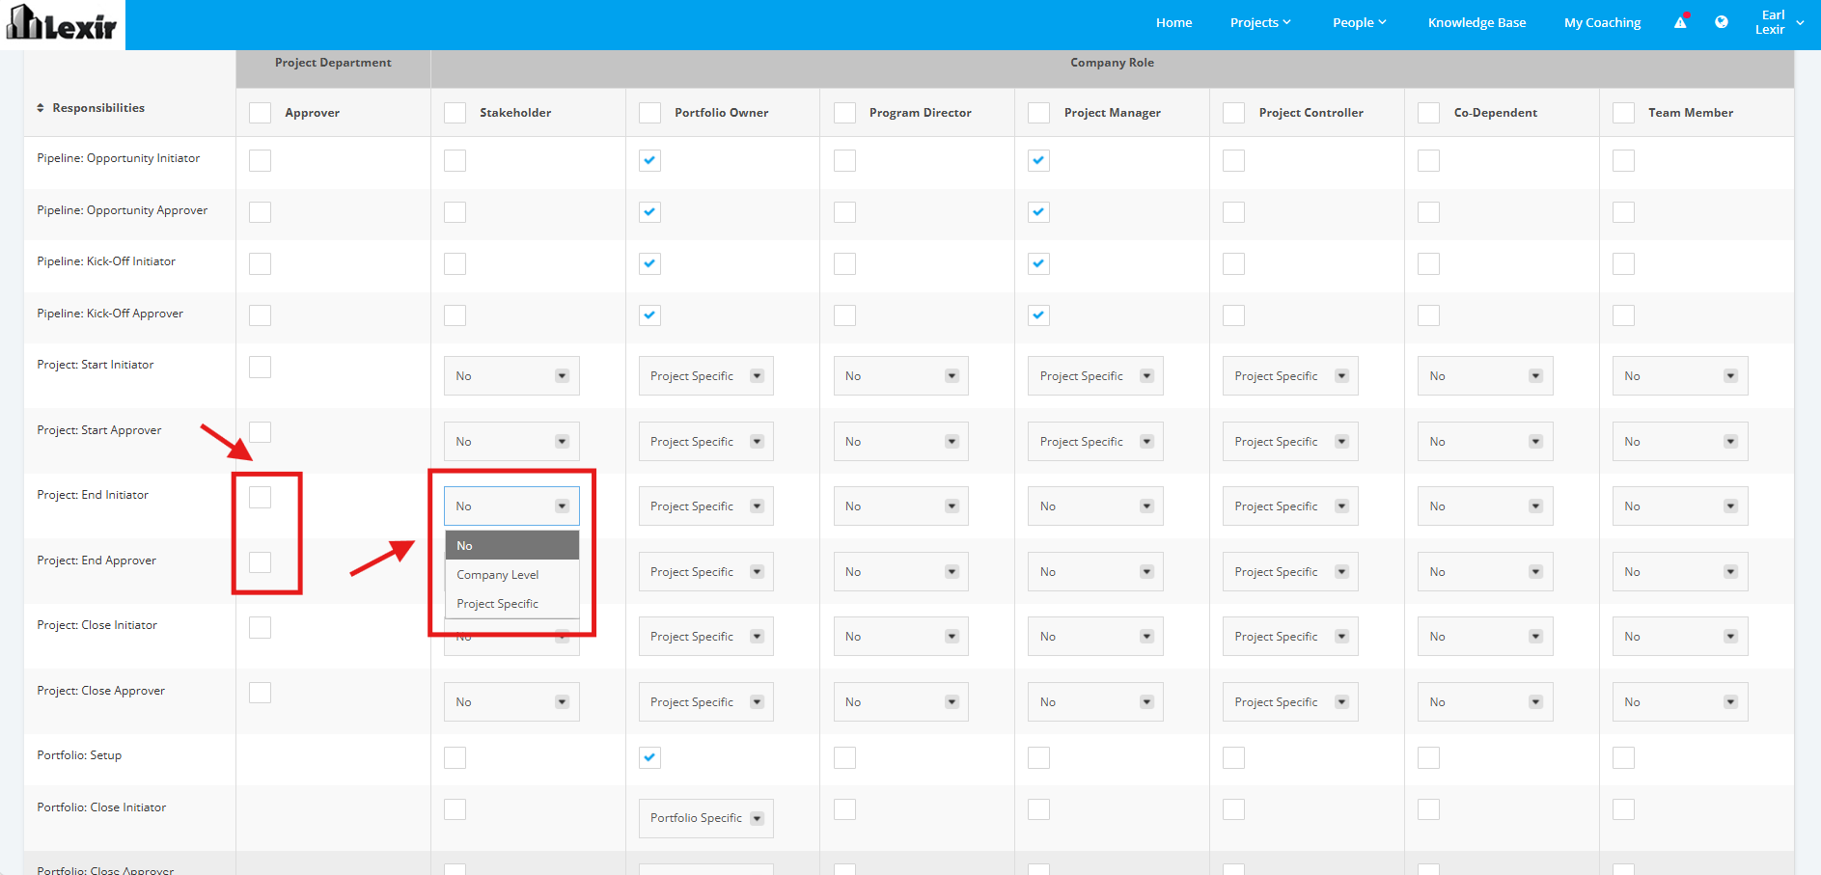Click the 'Project: Close Initiator' row label
The width and height of the screenshot is (1821, 875).
pos(97,625)
